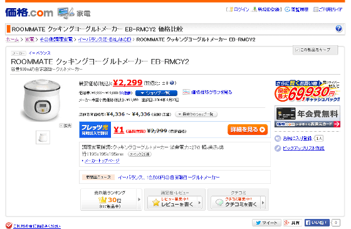Enlarge the product image with 拡大
The width and height of the screenshot is (351, 229).
(x=65, y=125)
